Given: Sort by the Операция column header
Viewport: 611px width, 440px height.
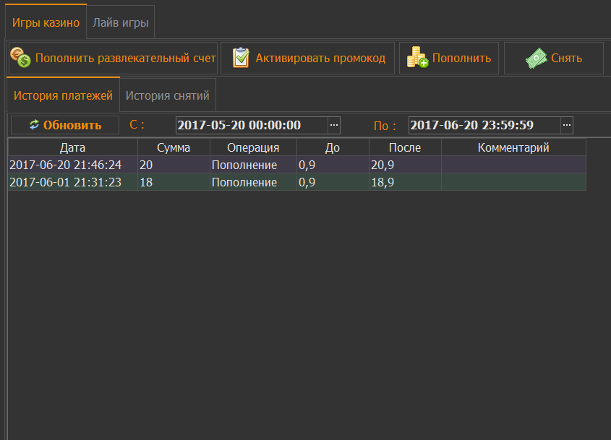Looking at the screenshot, I should click(x=253, y=147).
